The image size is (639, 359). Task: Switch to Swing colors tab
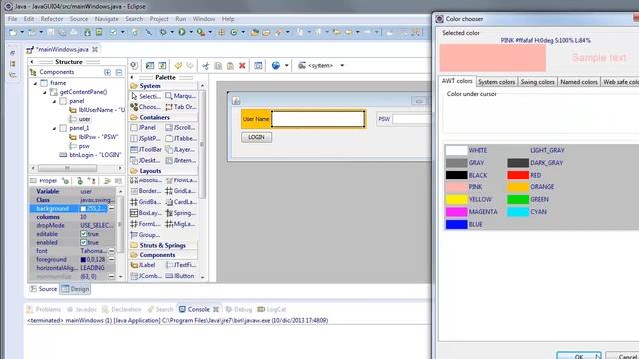pos(537,82)
